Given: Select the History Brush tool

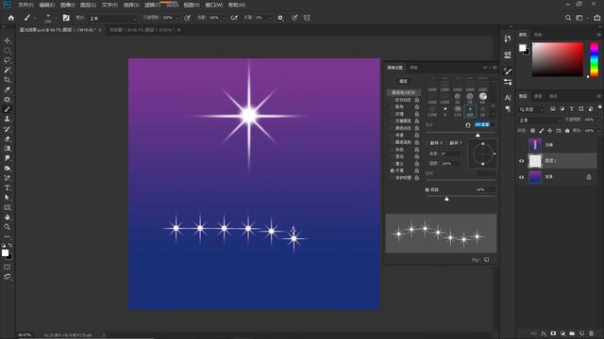Looking at the screenshot, I should (7, 129).
